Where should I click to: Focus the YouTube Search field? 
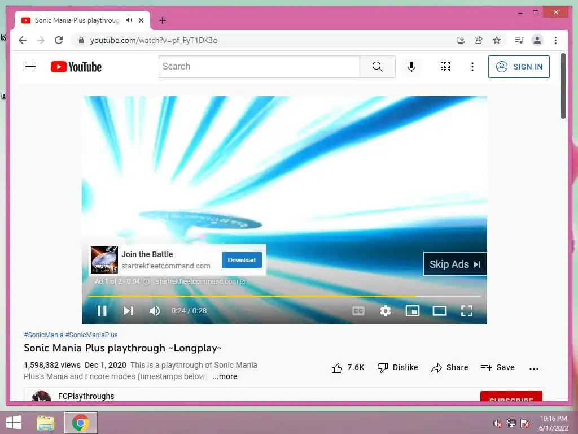[x=259, y=67]
